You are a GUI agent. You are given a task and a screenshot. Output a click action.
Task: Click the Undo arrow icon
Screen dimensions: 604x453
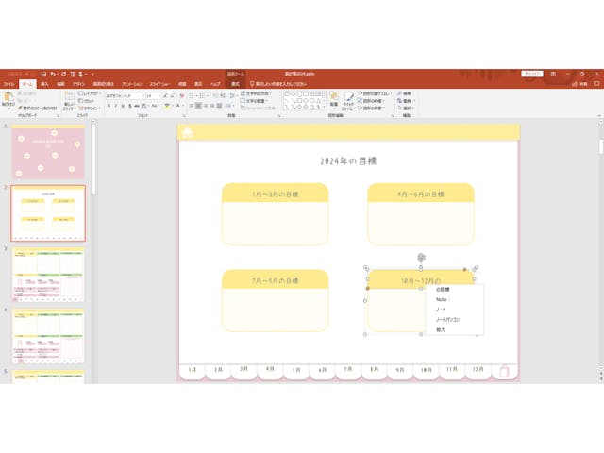coord(53,74)
